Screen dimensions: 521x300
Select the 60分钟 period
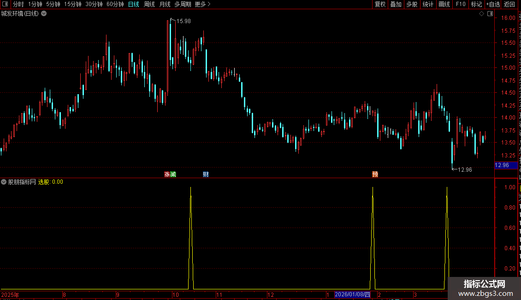click(x=115, y=4)
